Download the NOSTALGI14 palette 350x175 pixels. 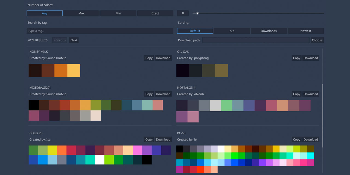point(311,94)
